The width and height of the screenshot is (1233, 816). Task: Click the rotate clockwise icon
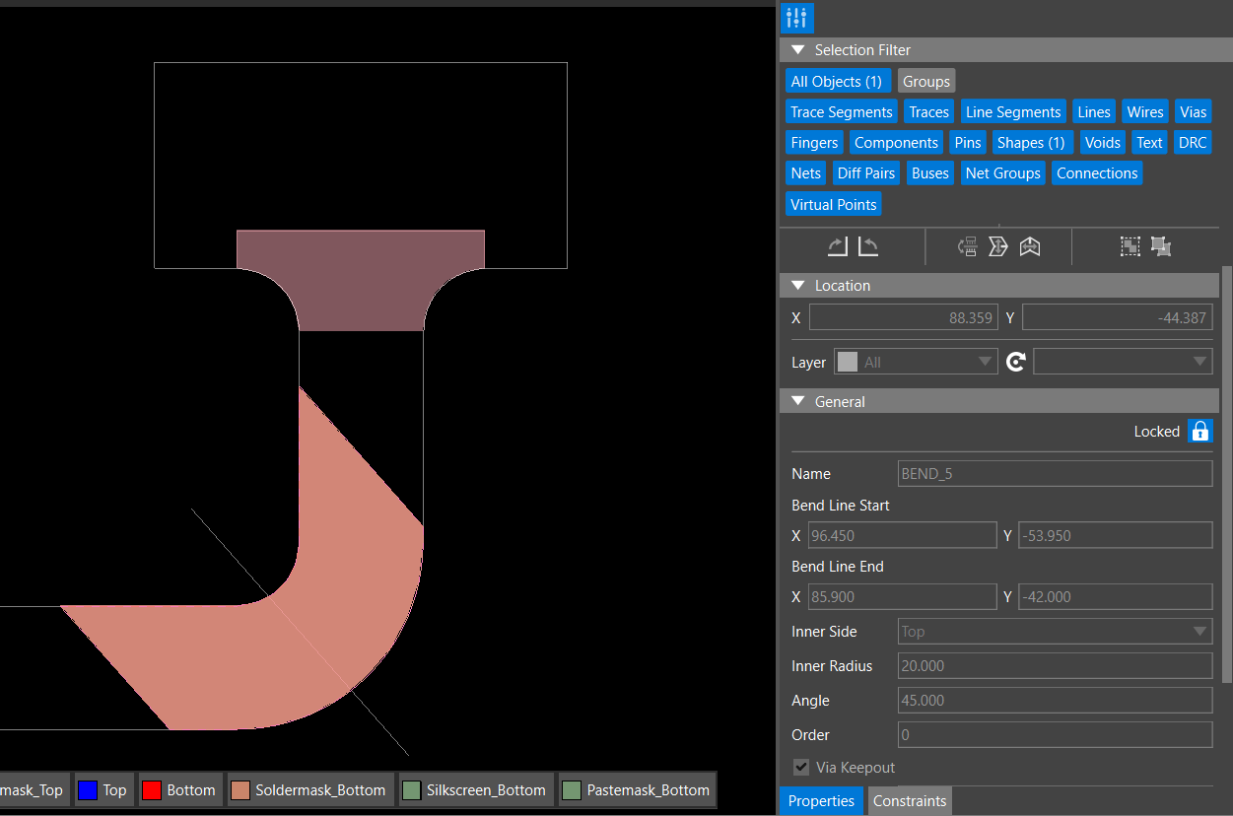point(837,246)
